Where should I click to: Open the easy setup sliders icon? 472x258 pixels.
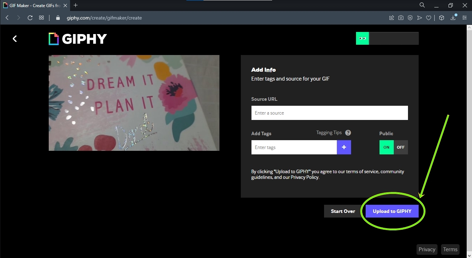click(464, 18)
